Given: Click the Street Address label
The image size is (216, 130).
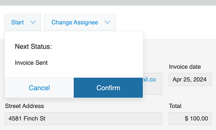Looking at the screenshot, I should click(24, 106).
